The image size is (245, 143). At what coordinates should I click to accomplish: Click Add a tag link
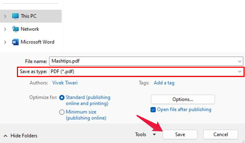(x=164, y=83)
